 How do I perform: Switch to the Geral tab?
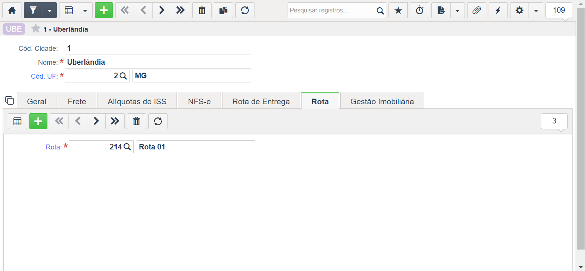(37, 101)
